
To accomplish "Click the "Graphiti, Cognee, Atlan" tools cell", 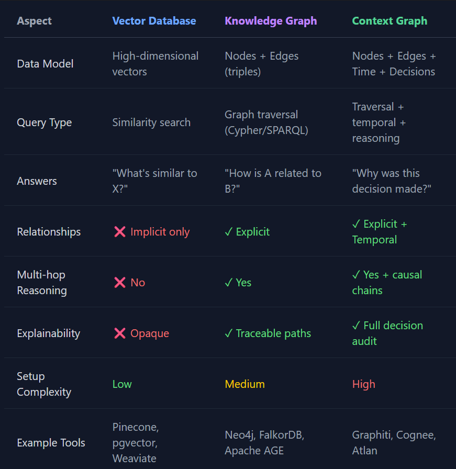I will (394, 443).
